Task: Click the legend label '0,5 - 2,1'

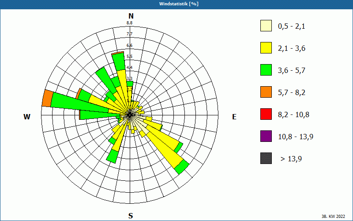Action: 291,27
